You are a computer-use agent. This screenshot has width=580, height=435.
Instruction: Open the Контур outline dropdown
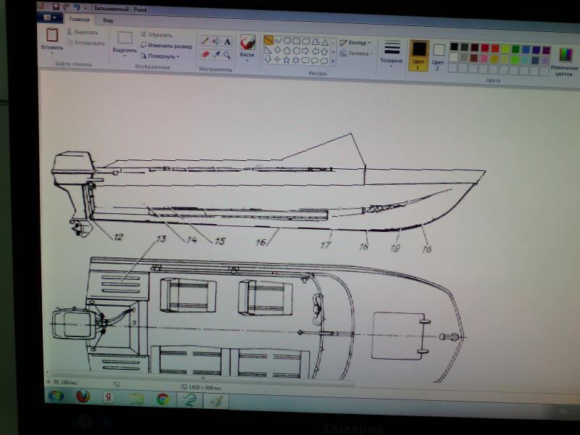point(355,43)
